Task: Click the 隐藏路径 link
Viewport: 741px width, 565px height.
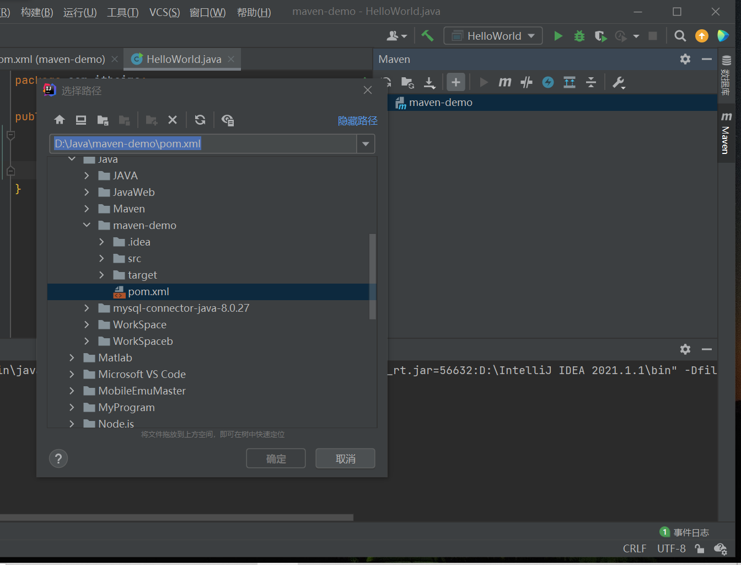Action: coord(357,120)
